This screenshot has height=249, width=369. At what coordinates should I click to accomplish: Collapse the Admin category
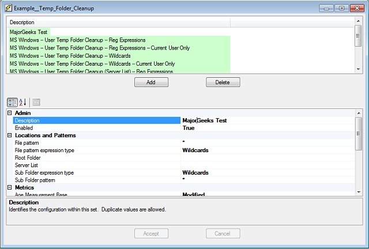10,113
